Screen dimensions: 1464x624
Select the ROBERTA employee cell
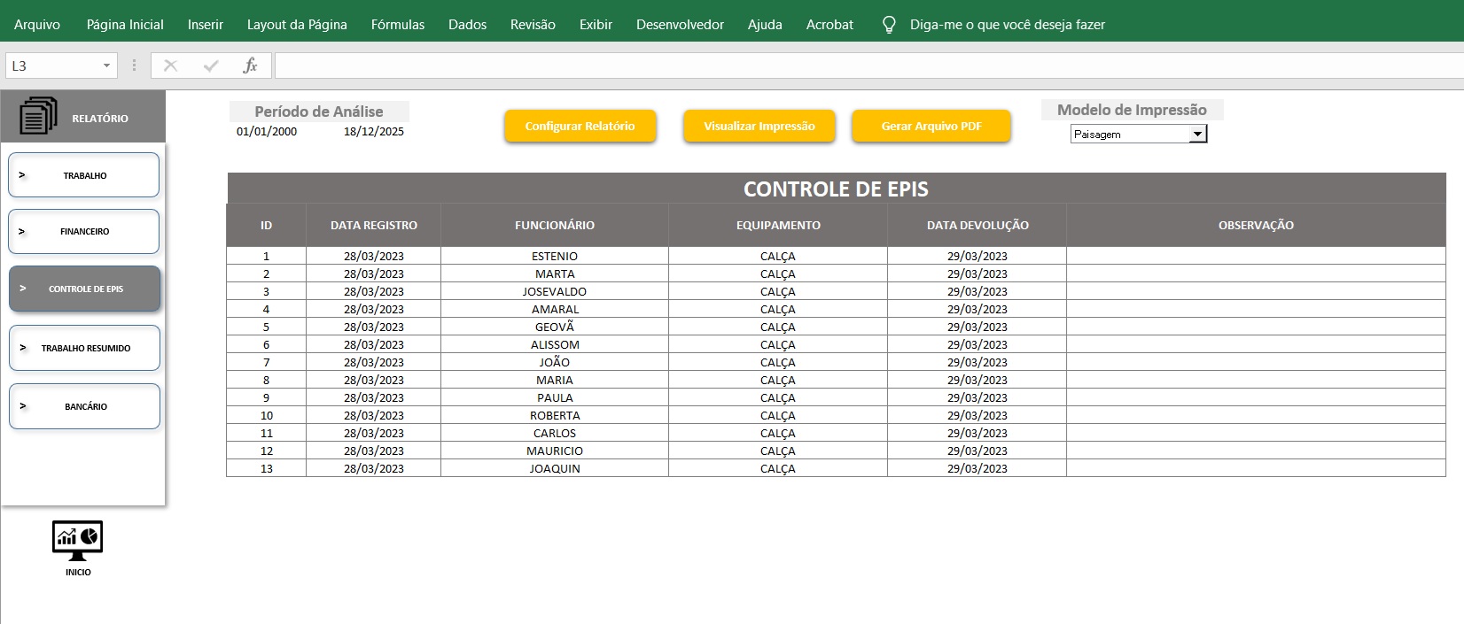tap(555, 415)
